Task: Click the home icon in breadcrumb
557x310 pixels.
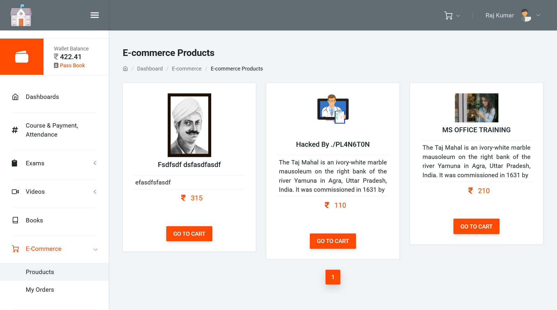Action: click(x=125, y=69)
